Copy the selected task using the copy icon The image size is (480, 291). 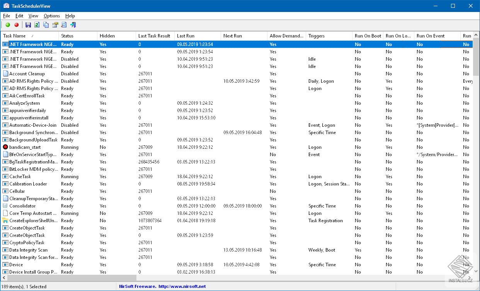46,24
